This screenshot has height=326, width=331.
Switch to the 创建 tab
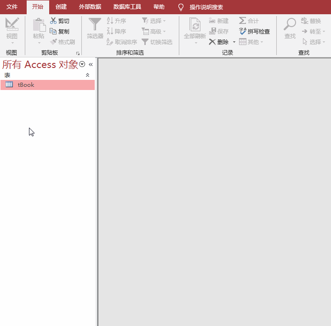[61, 7]
